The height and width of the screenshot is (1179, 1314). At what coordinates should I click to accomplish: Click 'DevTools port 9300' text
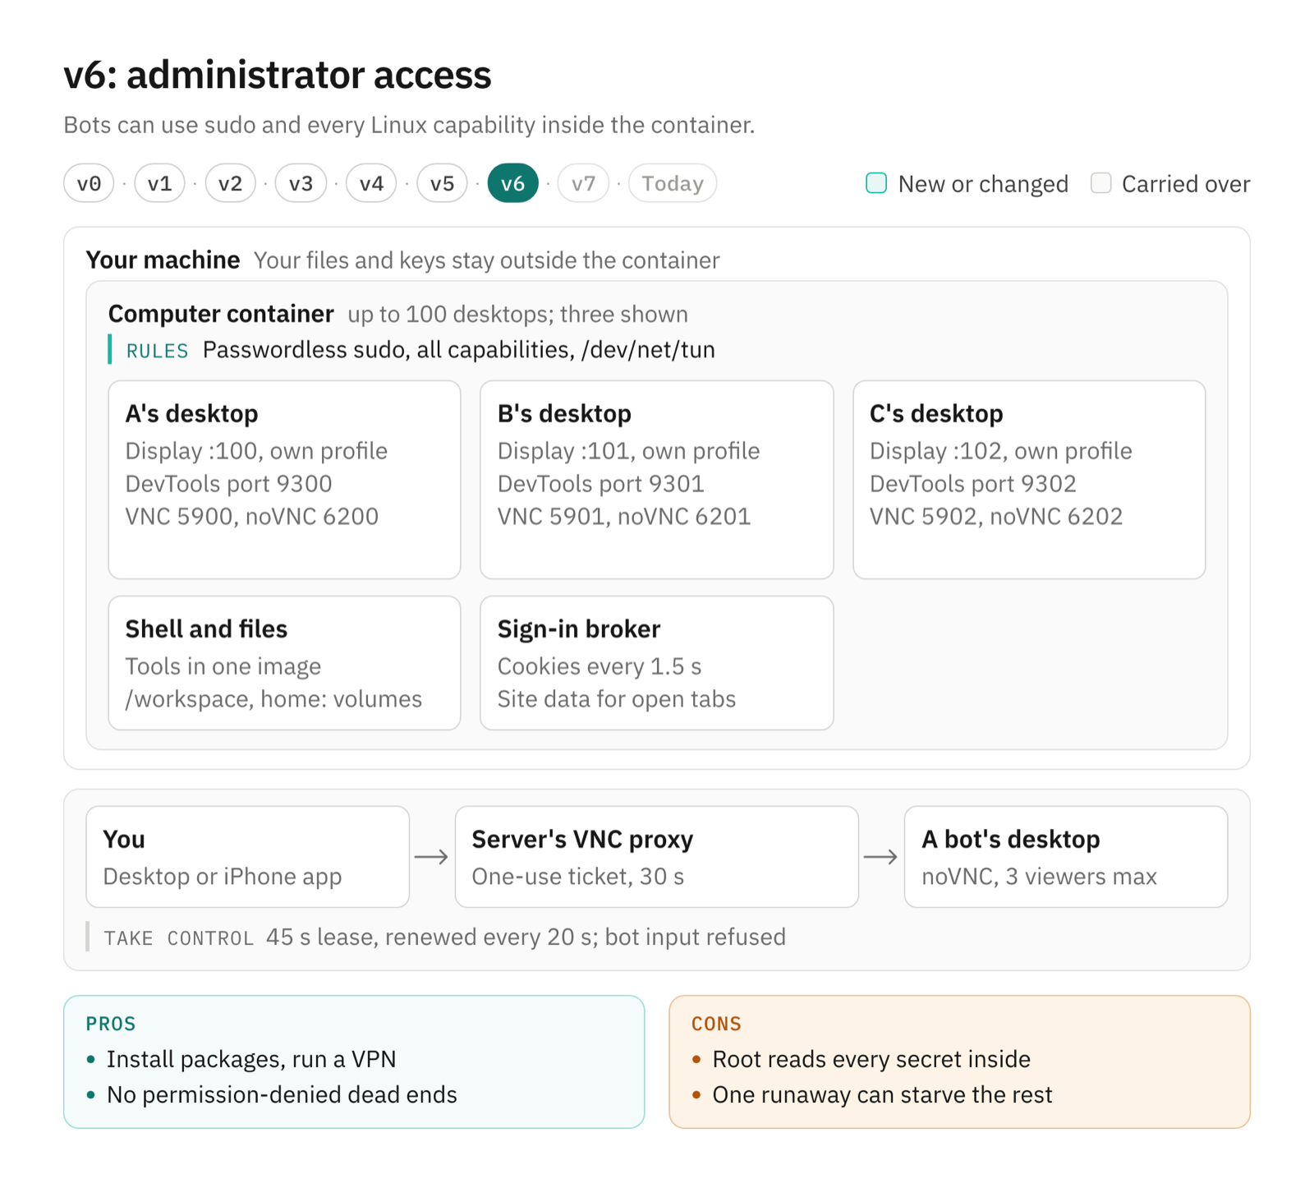[x=228, y=484]
